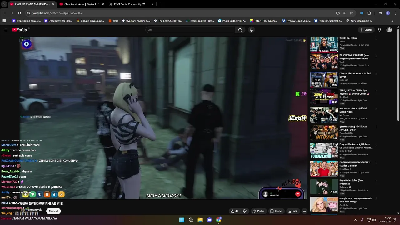Screen dimensions: 400x225
Task: Open options menu for DOĞUM GÜNÜ HEDİYELERİ
Action: click(x=376, y=163)
